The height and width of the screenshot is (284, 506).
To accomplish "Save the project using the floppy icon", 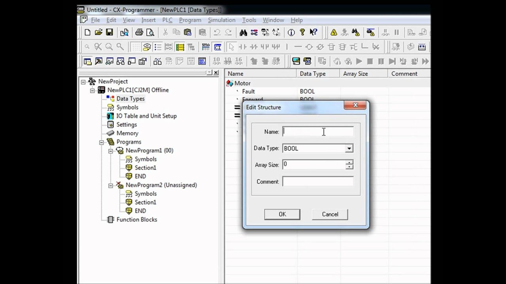I will (110, 32).
